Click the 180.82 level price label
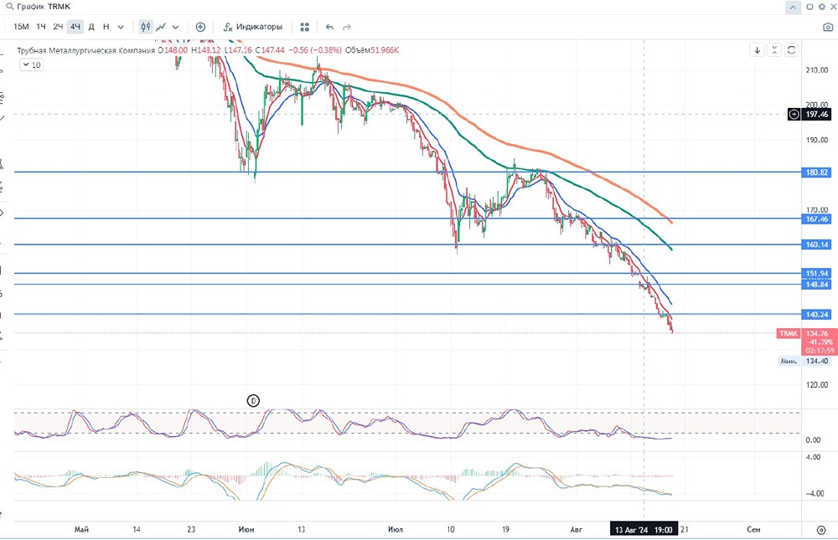 816,172
